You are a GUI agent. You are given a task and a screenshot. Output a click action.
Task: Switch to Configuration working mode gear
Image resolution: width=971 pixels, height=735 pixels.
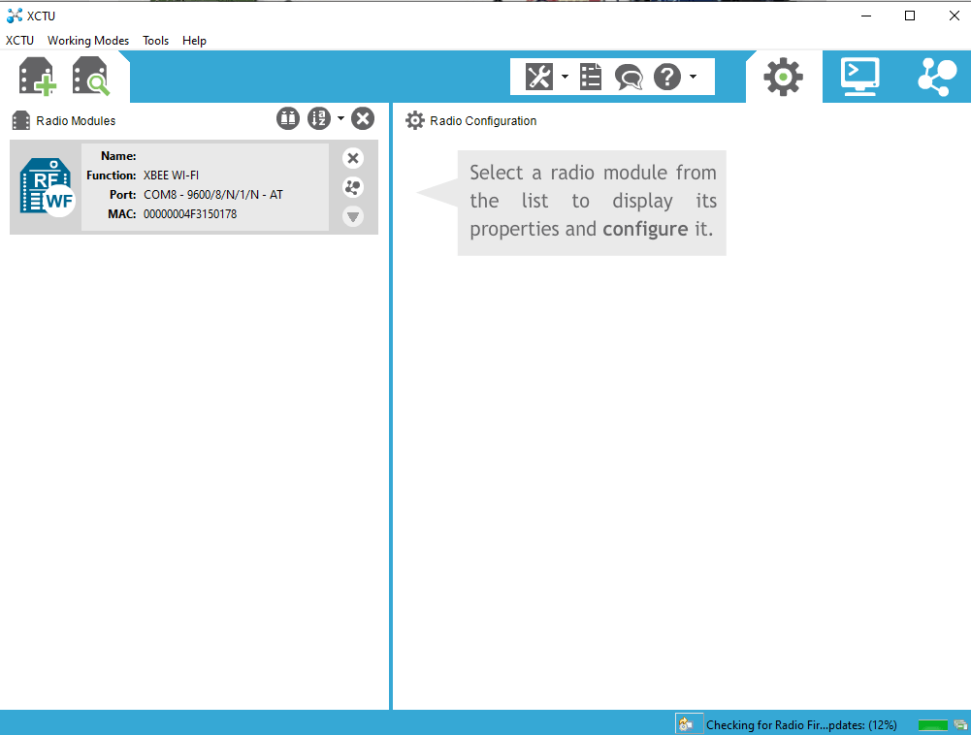(x=784, y=77)
